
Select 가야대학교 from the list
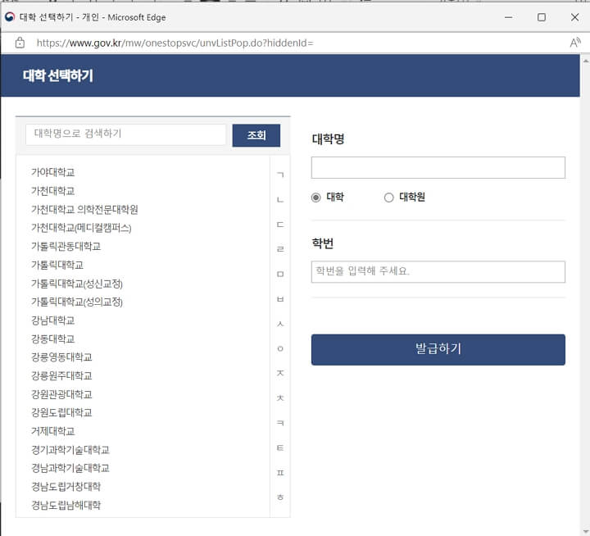coord(53,172)
